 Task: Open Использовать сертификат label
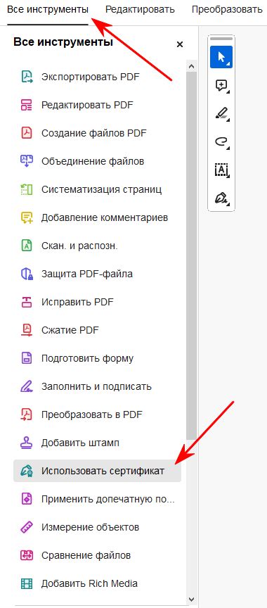pos(103,471)
